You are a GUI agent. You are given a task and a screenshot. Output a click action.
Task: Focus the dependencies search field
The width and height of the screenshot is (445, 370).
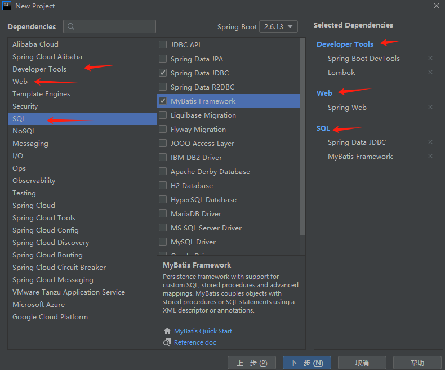coord(109,26)
